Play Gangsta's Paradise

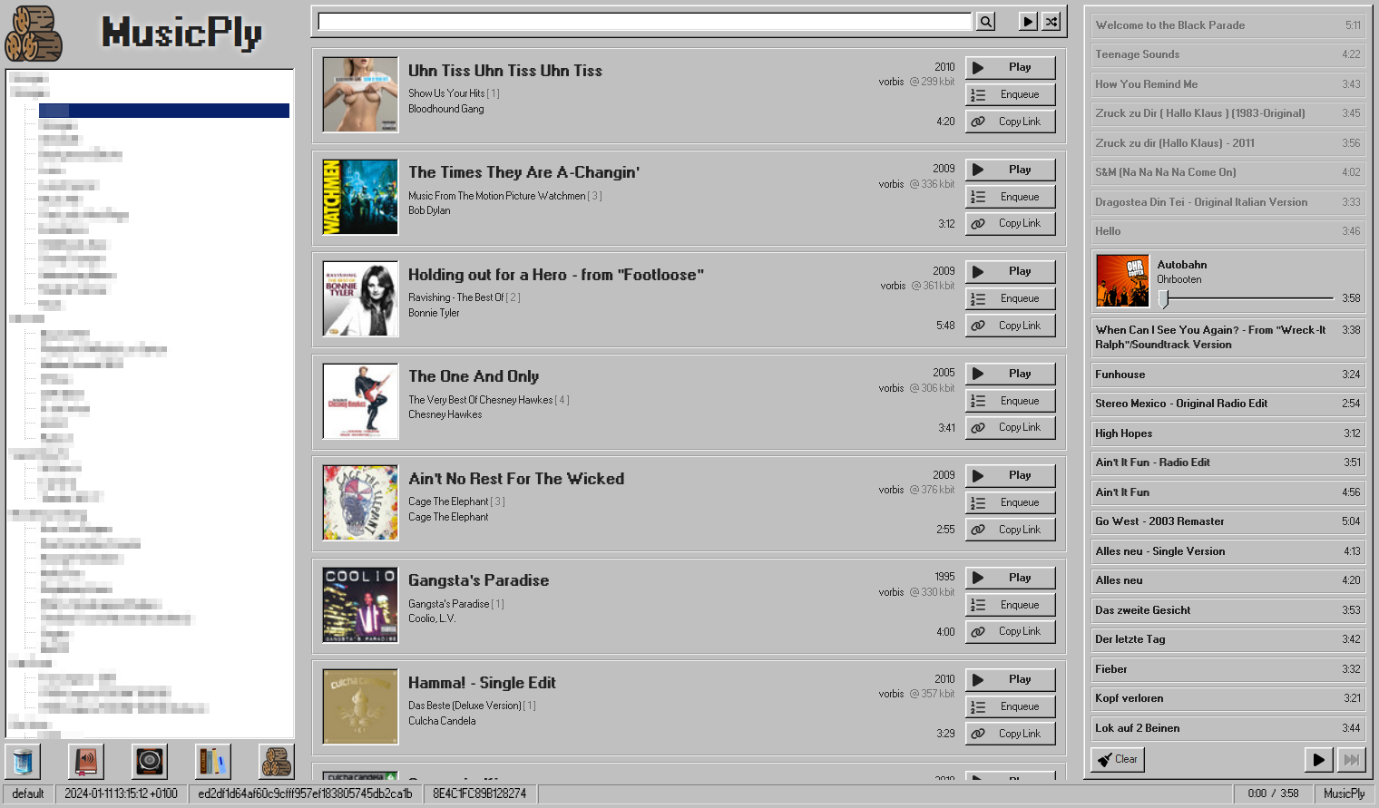(x=1011, y=578)
